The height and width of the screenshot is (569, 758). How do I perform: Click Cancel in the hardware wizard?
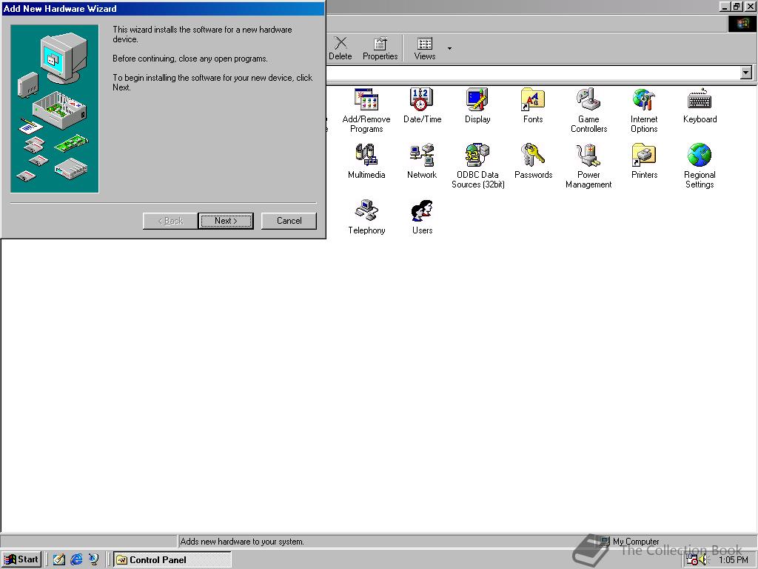289,221
